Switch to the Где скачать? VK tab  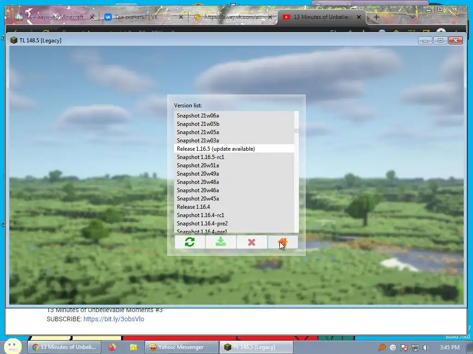tap(143, 17)
